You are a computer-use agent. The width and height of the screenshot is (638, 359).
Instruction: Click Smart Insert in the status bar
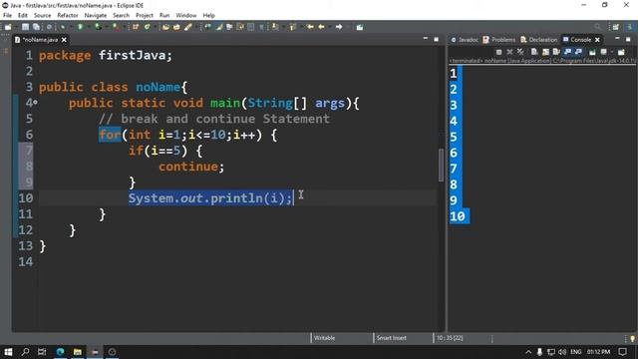tap(391, 338)
